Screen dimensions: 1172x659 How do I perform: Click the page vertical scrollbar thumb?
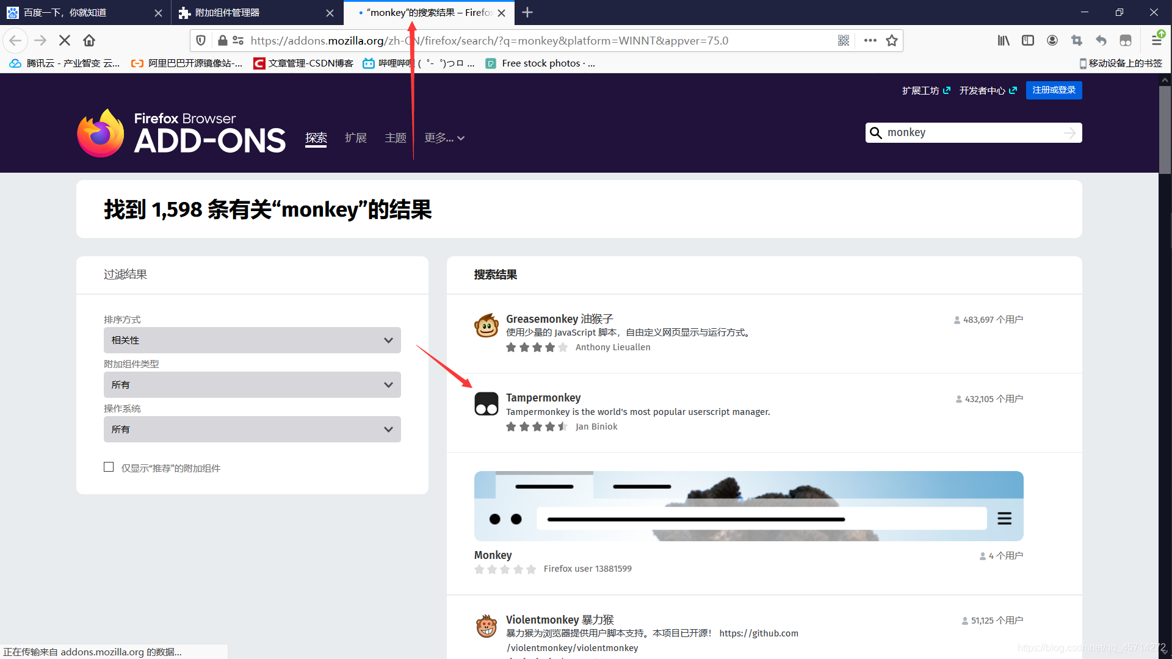(x=1165, y=129)
